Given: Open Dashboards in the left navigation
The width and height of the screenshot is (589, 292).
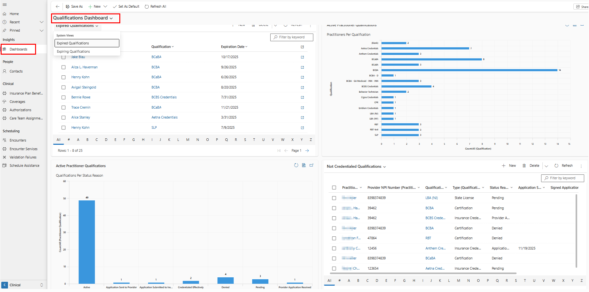Looking at the screenshot, I should [x=19, y=49].
